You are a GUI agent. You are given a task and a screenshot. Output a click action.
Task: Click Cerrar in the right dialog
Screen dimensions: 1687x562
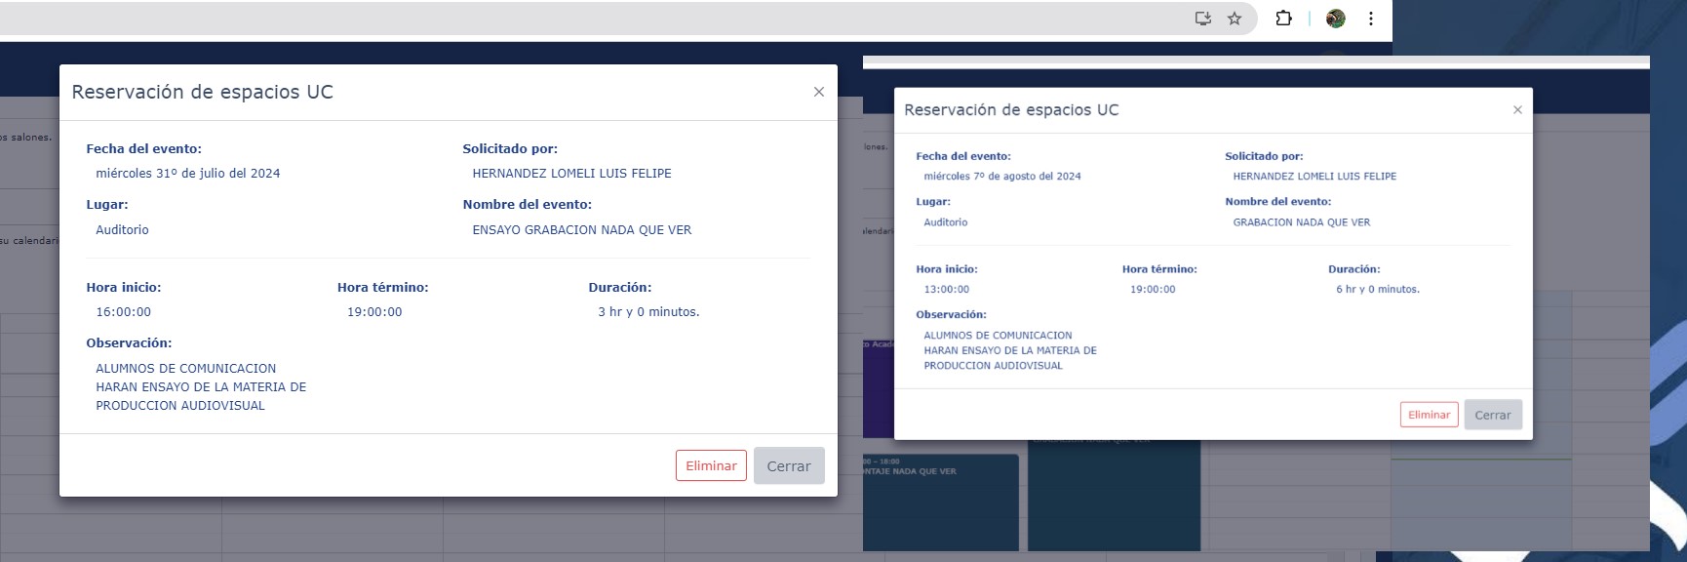click(1493, 415)
